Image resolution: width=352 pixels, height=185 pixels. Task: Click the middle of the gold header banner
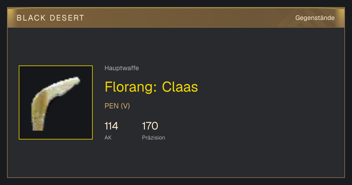176,18
